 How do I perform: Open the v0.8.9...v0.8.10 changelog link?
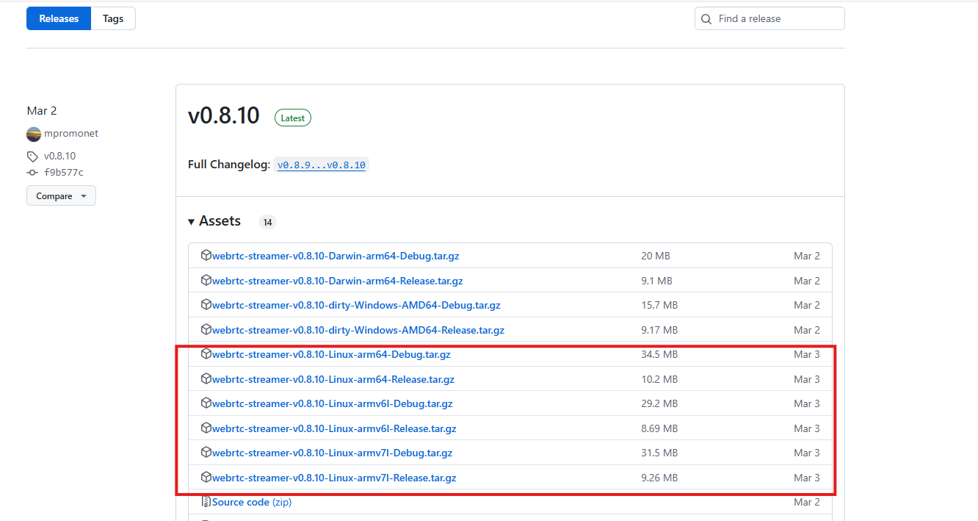coord(321,165)
